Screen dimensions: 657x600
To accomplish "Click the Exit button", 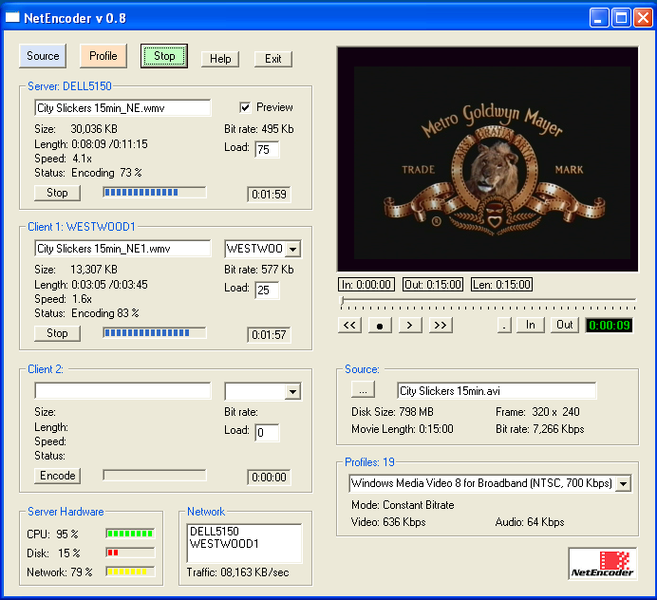I will (273, 59).
